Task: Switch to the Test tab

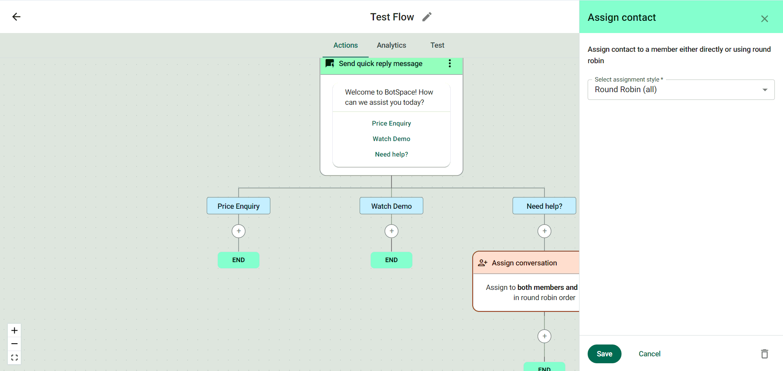Action: [437, 45]
